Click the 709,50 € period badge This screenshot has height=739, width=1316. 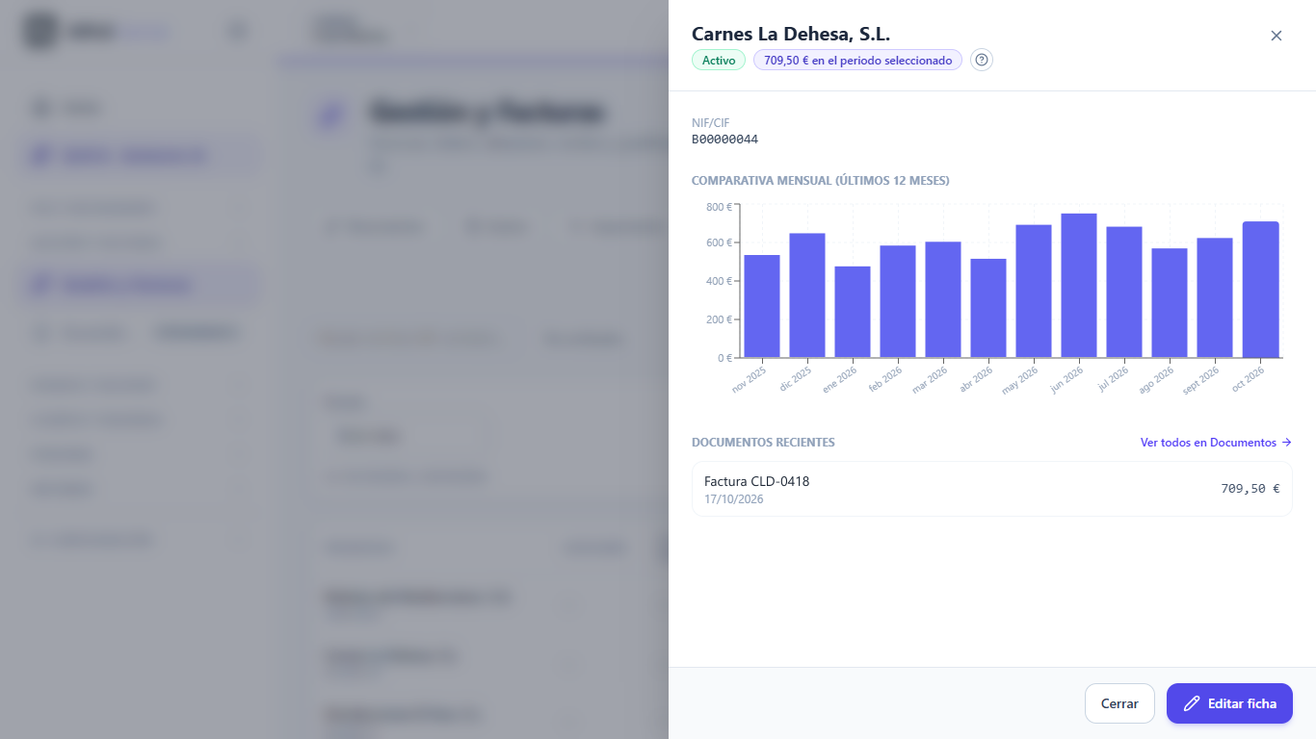coord(857,60)
